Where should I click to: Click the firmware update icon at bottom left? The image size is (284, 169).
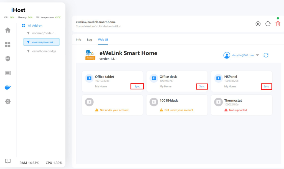tap(7, 161)
